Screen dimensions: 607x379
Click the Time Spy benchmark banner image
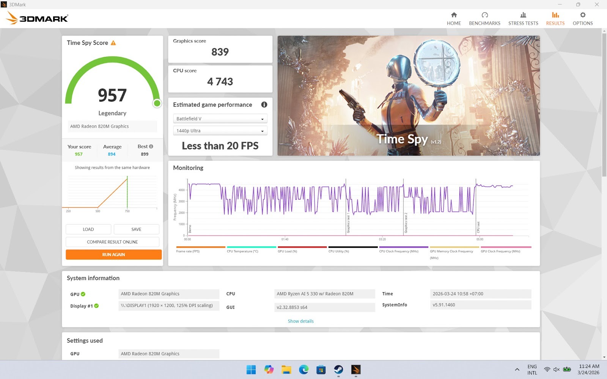409,96
